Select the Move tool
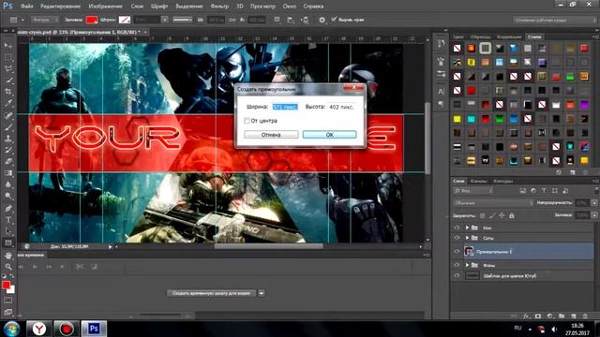The image size is (600, 337). tap(8, 46)
